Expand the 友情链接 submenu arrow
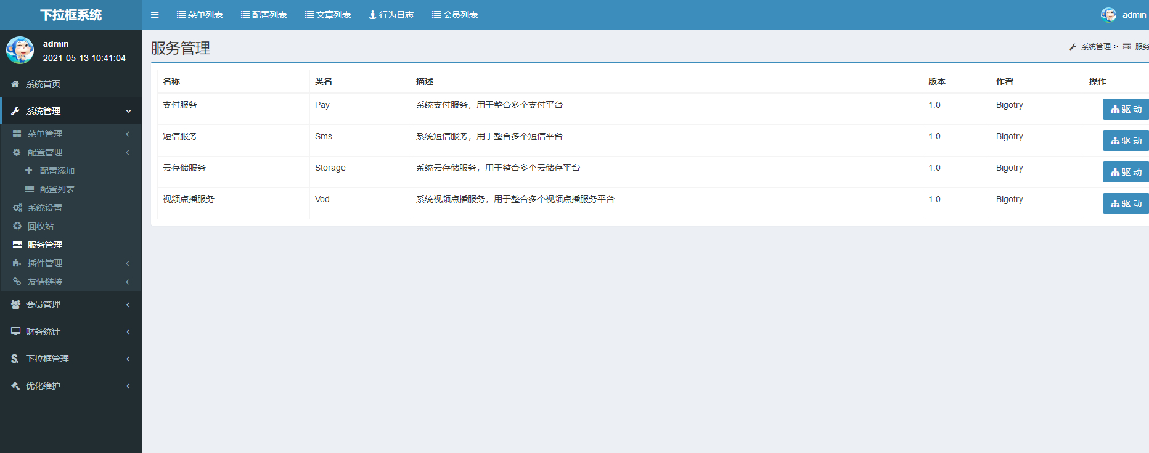1149x453 pixels. point(128,282)
